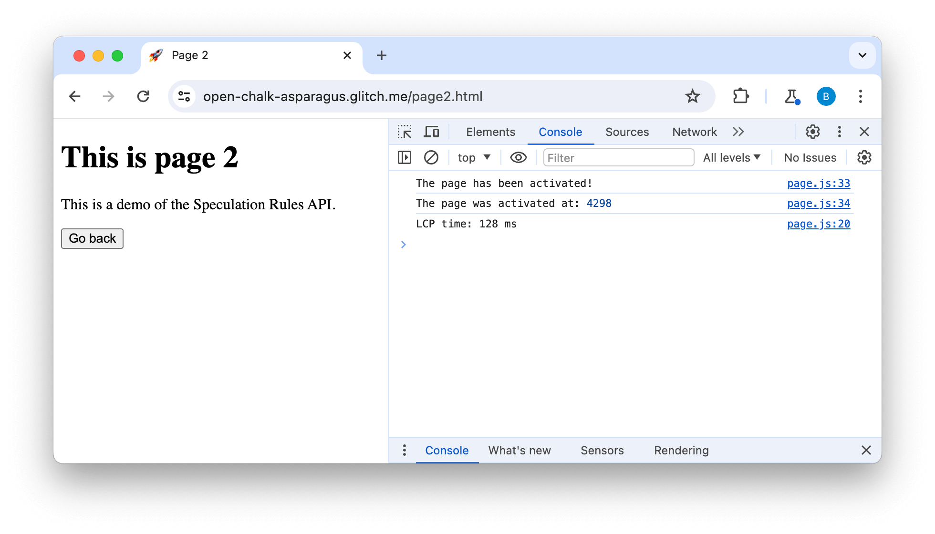This screenshot has width=935, height=534.
Task: Switch to the Elements tab
Action: pos(490,132)
